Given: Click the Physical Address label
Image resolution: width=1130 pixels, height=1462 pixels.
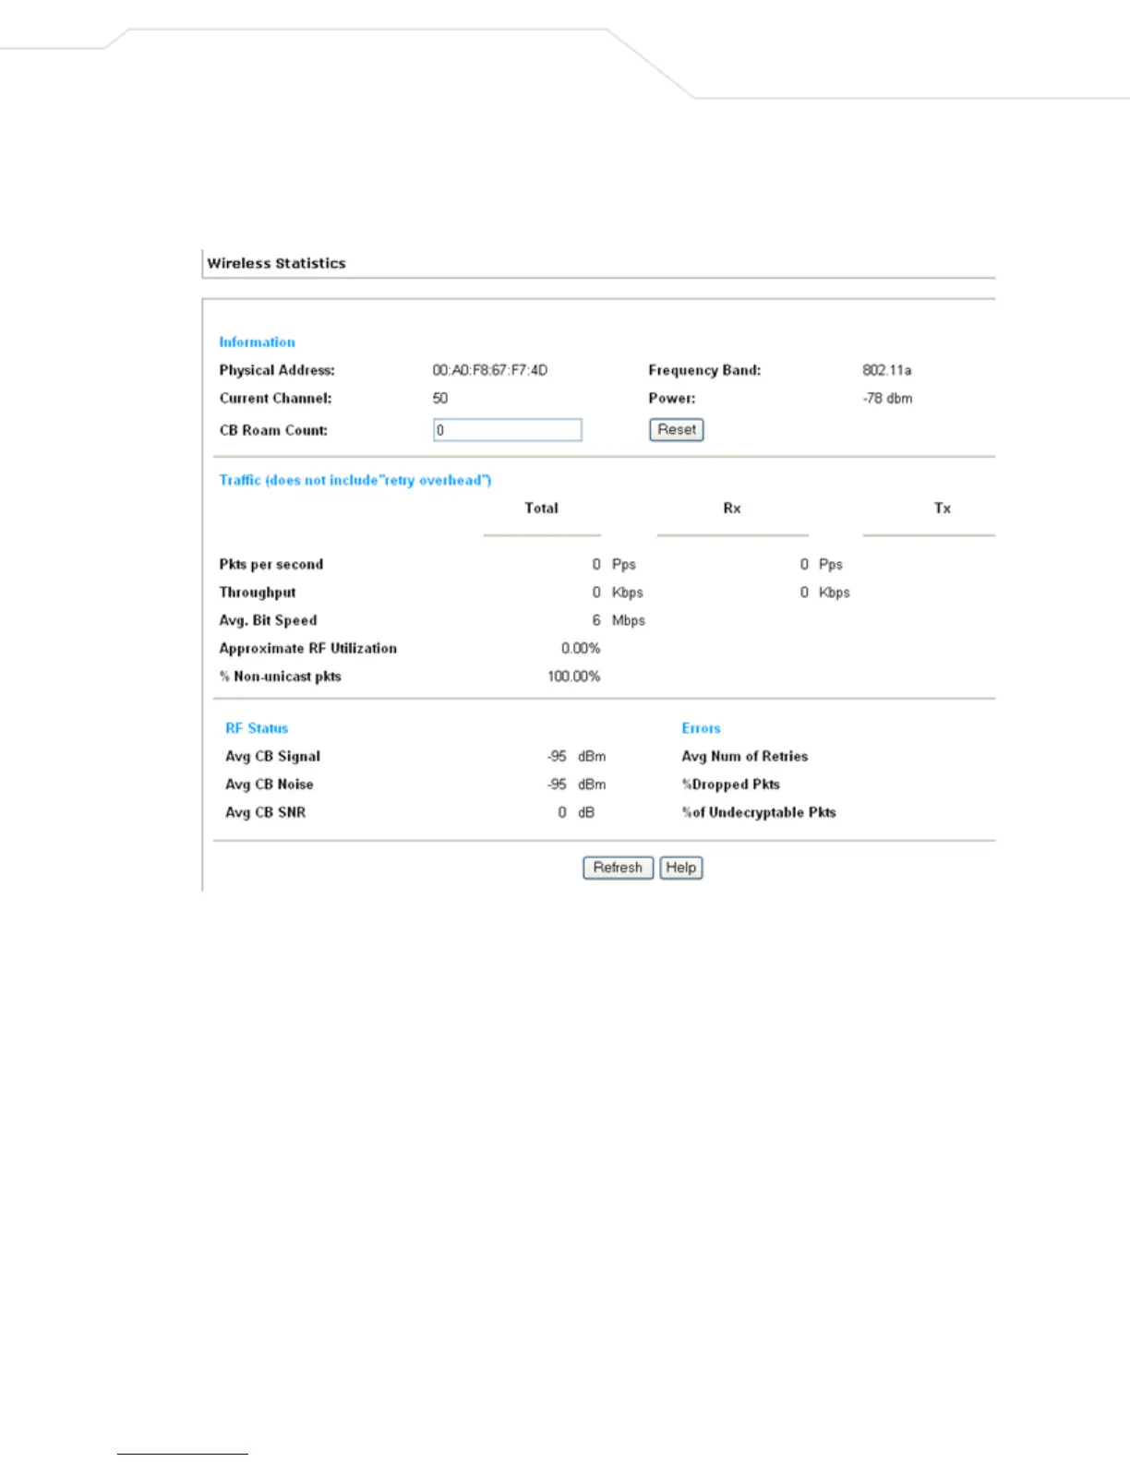Looking at the screenshot, I should click(x=277, y=370).
